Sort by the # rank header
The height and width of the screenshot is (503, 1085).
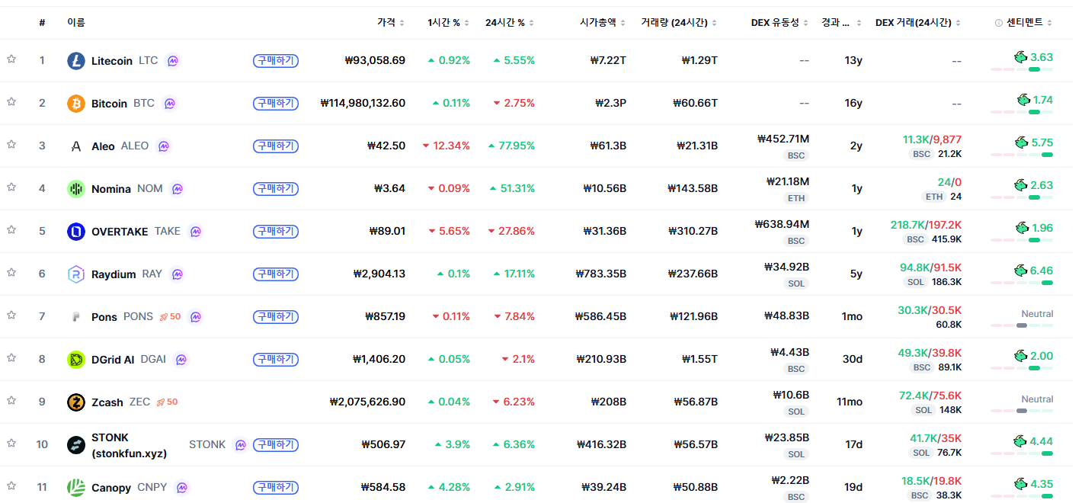(42, 23)
